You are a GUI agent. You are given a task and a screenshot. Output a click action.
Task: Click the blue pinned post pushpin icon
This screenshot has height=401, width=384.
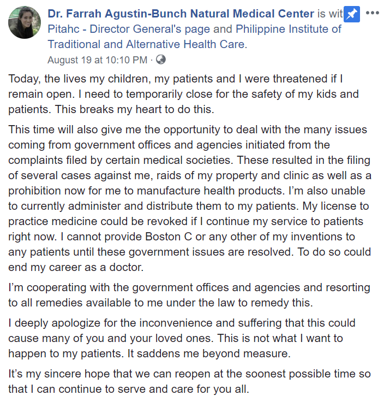352,14
